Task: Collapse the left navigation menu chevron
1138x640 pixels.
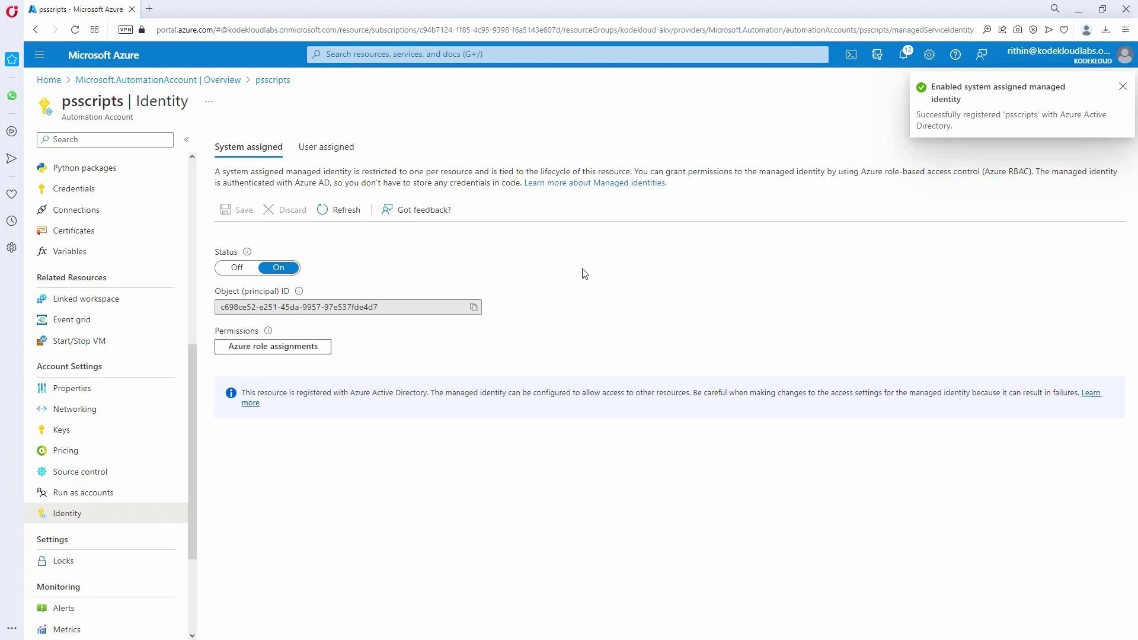Action: (186, 139)
